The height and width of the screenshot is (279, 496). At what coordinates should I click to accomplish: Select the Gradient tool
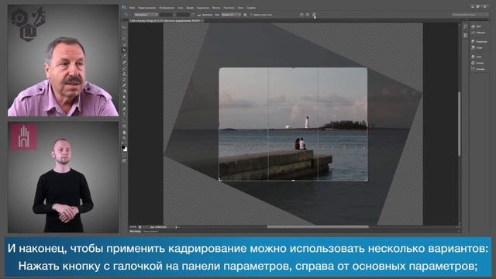124,91
